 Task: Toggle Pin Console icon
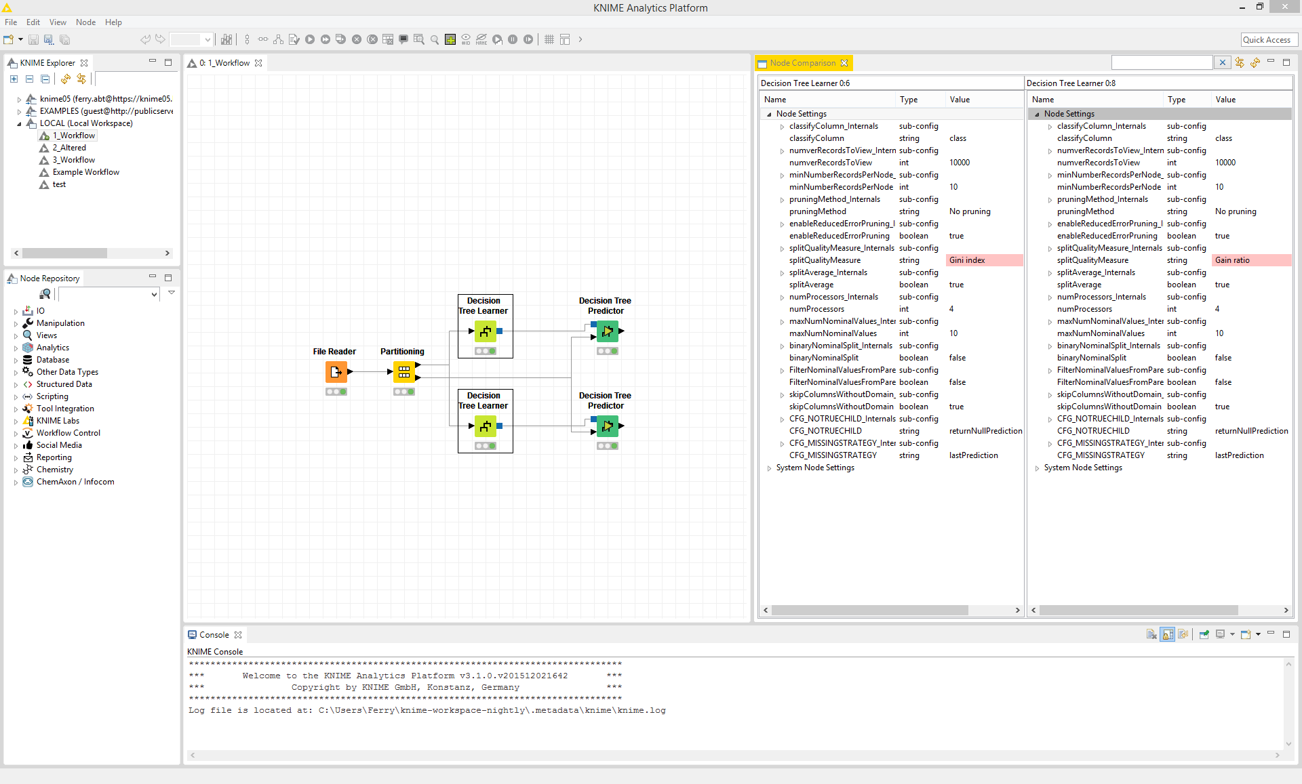point(1204,635)
